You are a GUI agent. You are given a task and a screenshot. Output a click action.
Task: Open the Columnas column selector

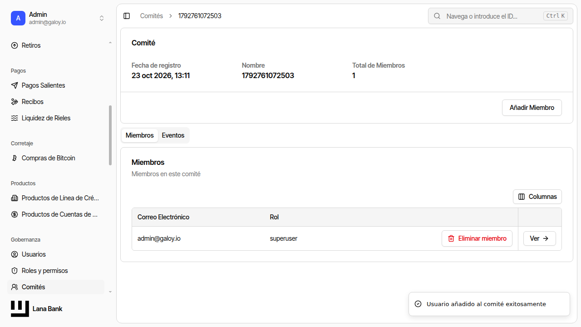tap(537, 197)
